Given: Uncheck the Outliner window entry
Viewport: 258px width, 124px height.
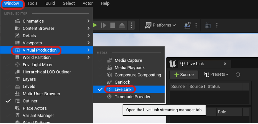Looking at the screenshot, I should point(30,101).
